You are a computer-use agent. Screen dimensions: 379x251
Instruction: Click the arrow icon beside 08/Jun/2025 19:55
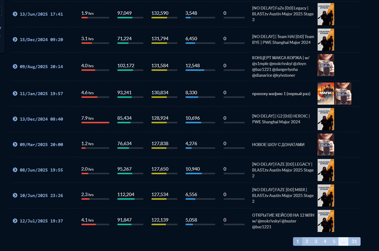(15, 170)
